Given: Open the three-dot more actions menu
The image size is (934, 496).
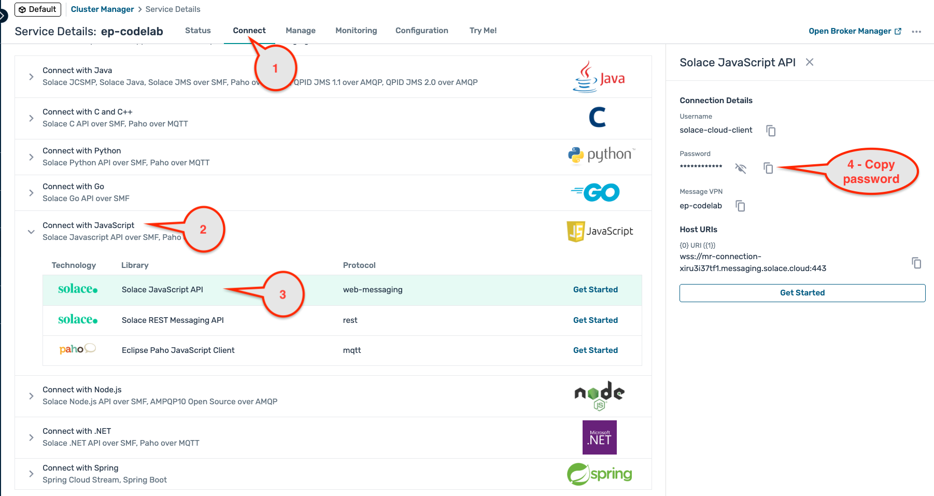Looking at the screenshot, I should pyautogui.click(x=916, y=32).
